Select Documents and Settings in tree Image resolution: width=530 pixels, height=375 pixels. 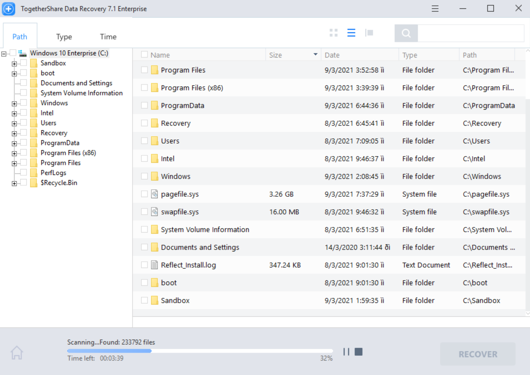(77, 83)
